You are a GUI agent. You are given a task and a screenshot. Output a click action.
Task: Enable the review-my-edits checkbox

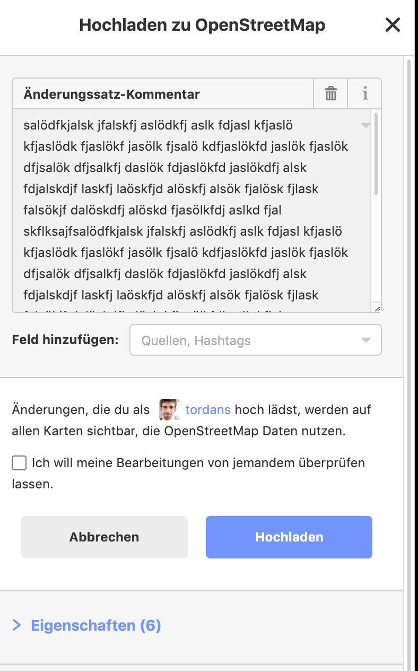19,463
